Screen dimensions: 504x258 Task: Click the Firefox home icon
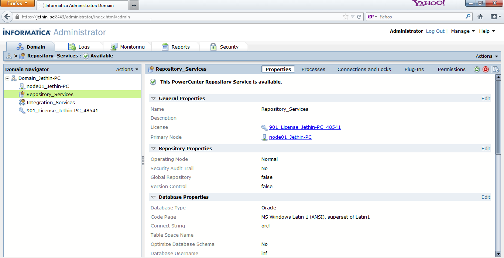[480, 17]
